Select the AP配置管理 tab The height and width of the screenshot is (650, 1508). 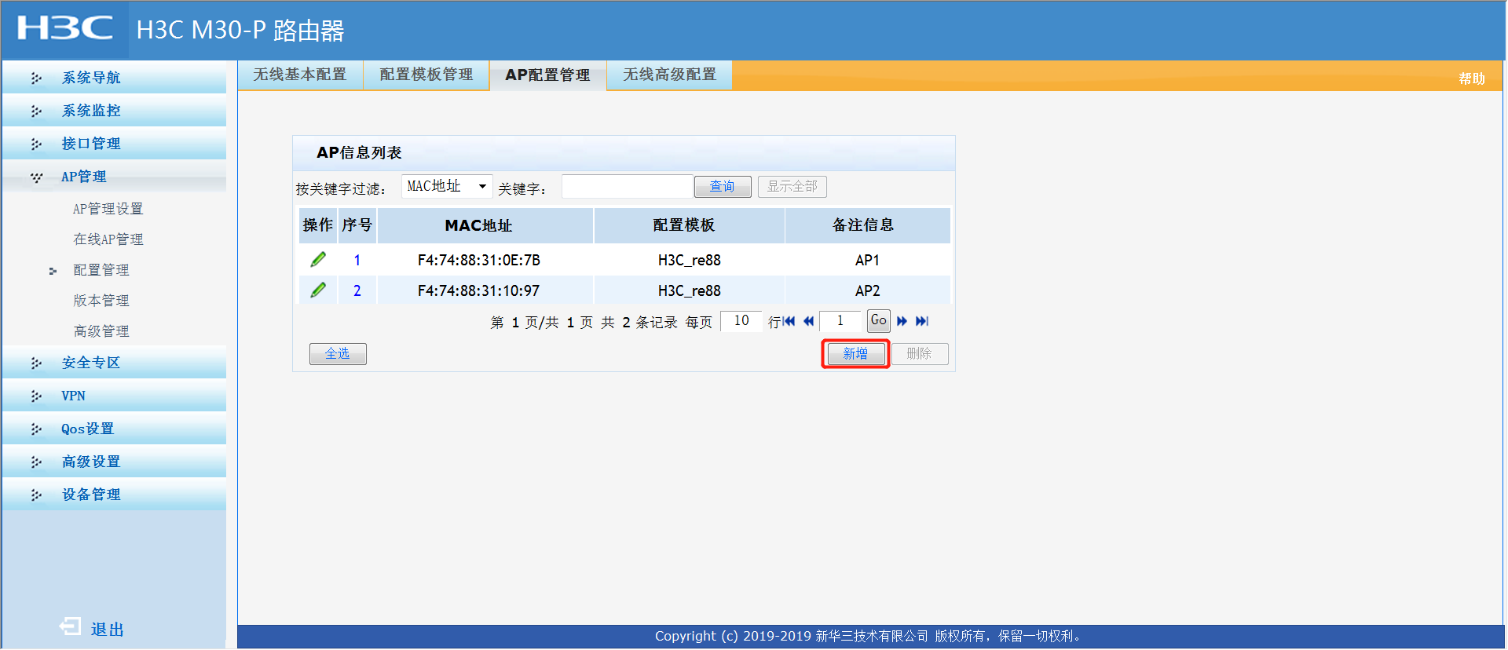click(x=548, y=75)
